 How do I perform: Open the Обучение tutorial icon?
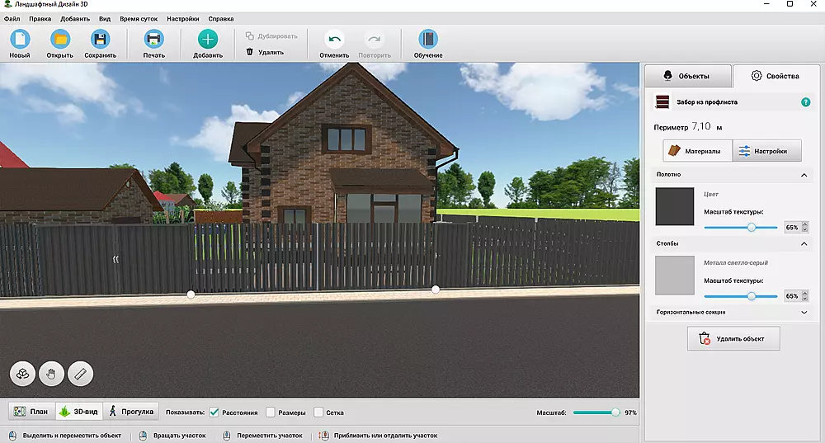pos(428,40)
